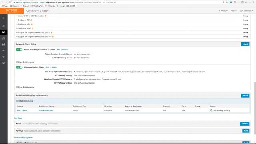The height and width of the screenshot is (144, 256).
Task: Click info icon beside Outbound ICMP
Action: tap(32, 28)
